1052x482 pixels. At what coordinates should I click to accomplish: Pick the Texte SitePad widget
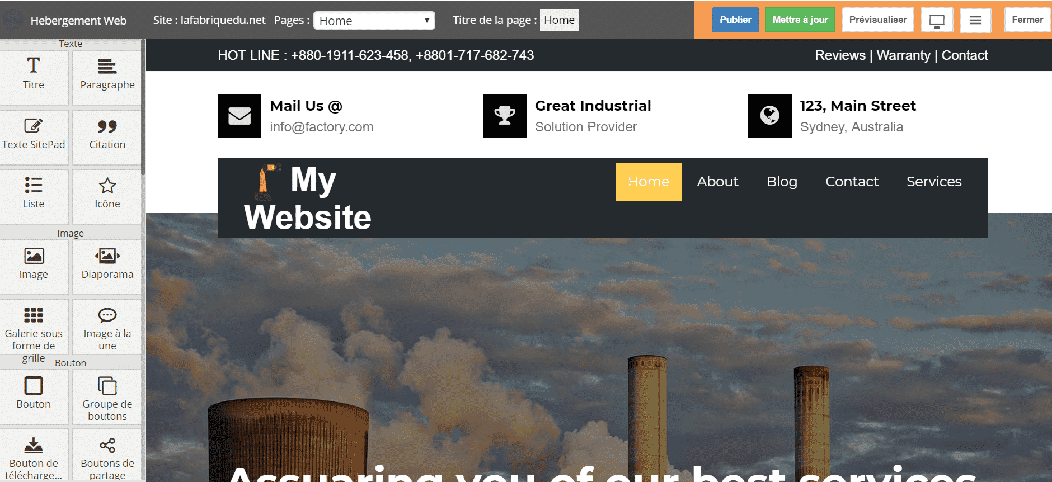34,134
